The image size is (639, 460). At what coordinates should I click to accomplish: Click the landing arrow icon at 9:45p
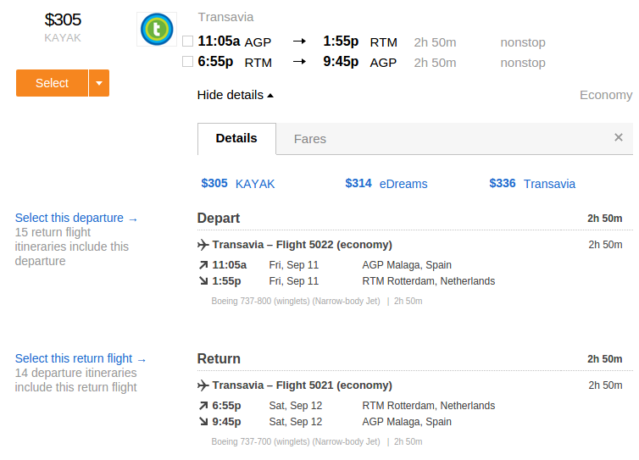point(203,421)
